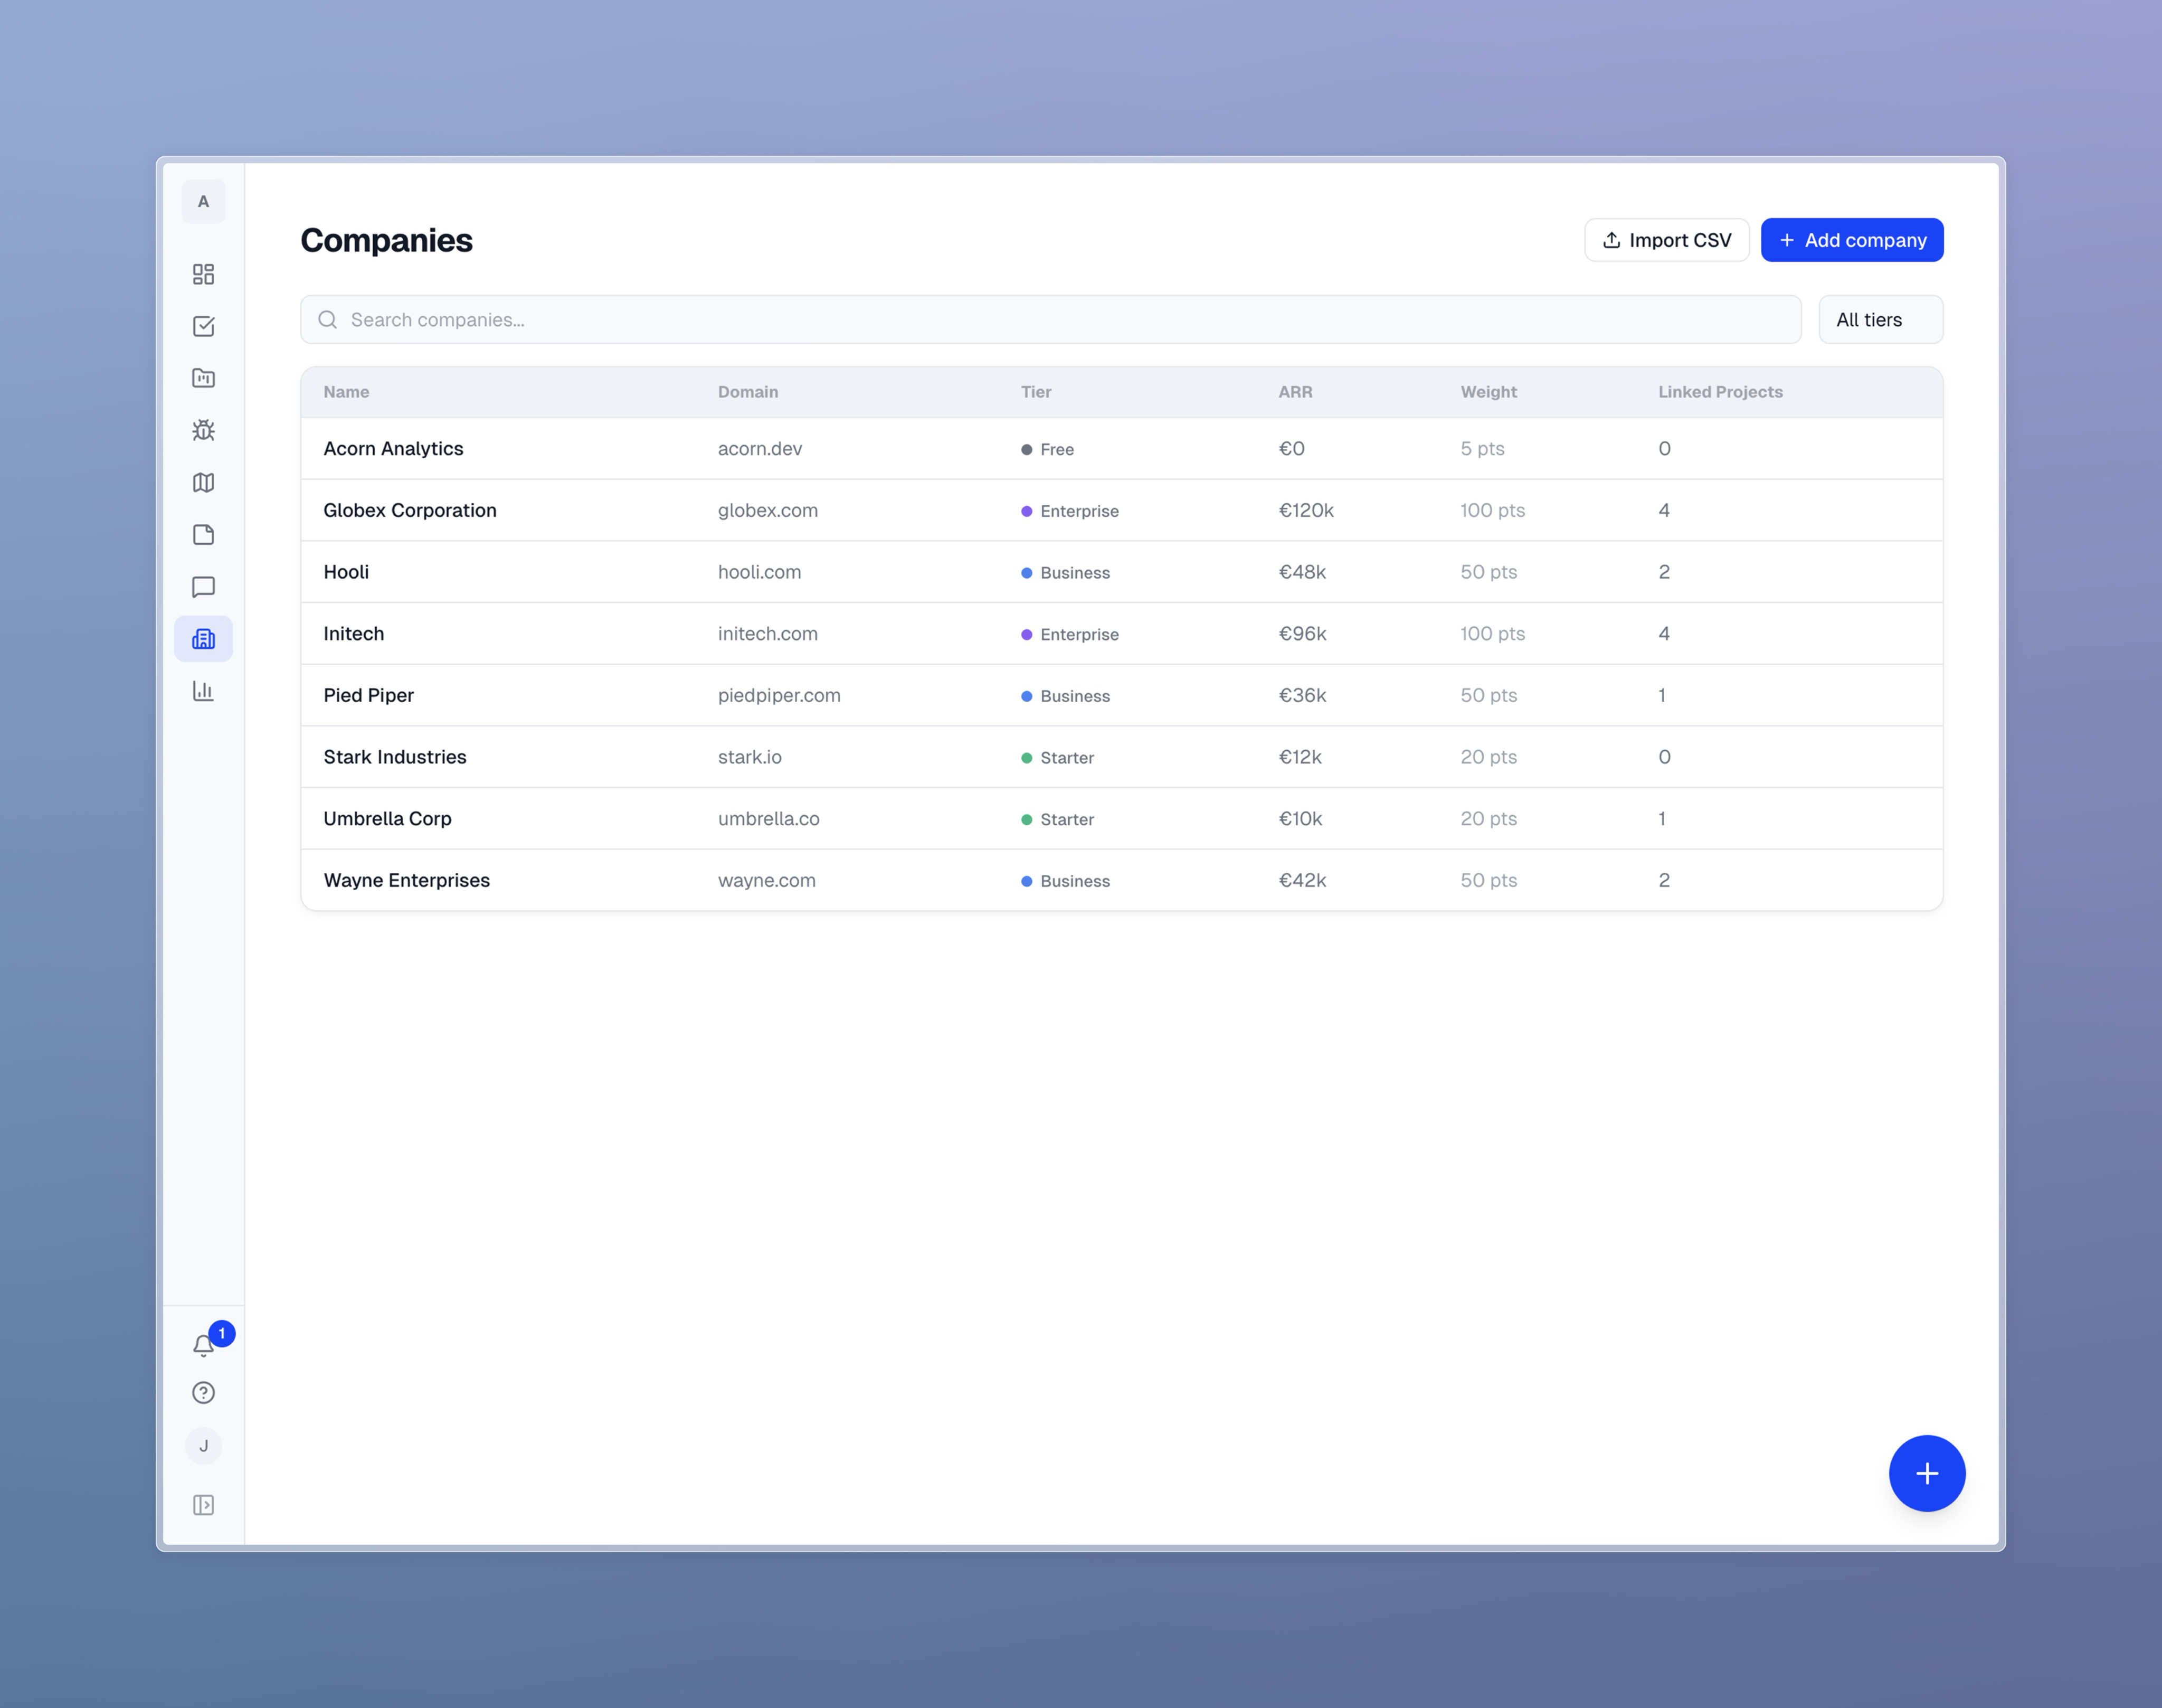Select the tasks checkmark icon
Image resolution: width=2162 pixels, height=1708 pixels.
pyautogui.click(x=204, y=326)
